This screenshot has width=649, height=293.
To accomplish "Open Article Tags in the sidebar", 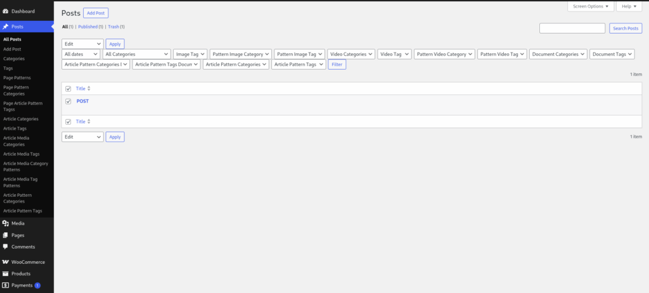I will (x=15, y=128).
